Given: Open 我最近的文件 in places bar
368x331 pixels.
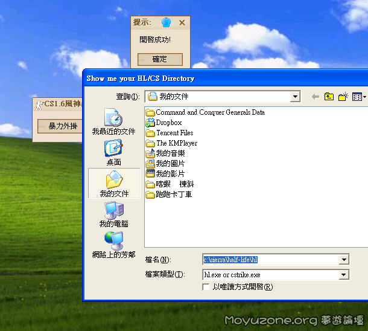Looking at the screenshot, I should coord(114,121).
